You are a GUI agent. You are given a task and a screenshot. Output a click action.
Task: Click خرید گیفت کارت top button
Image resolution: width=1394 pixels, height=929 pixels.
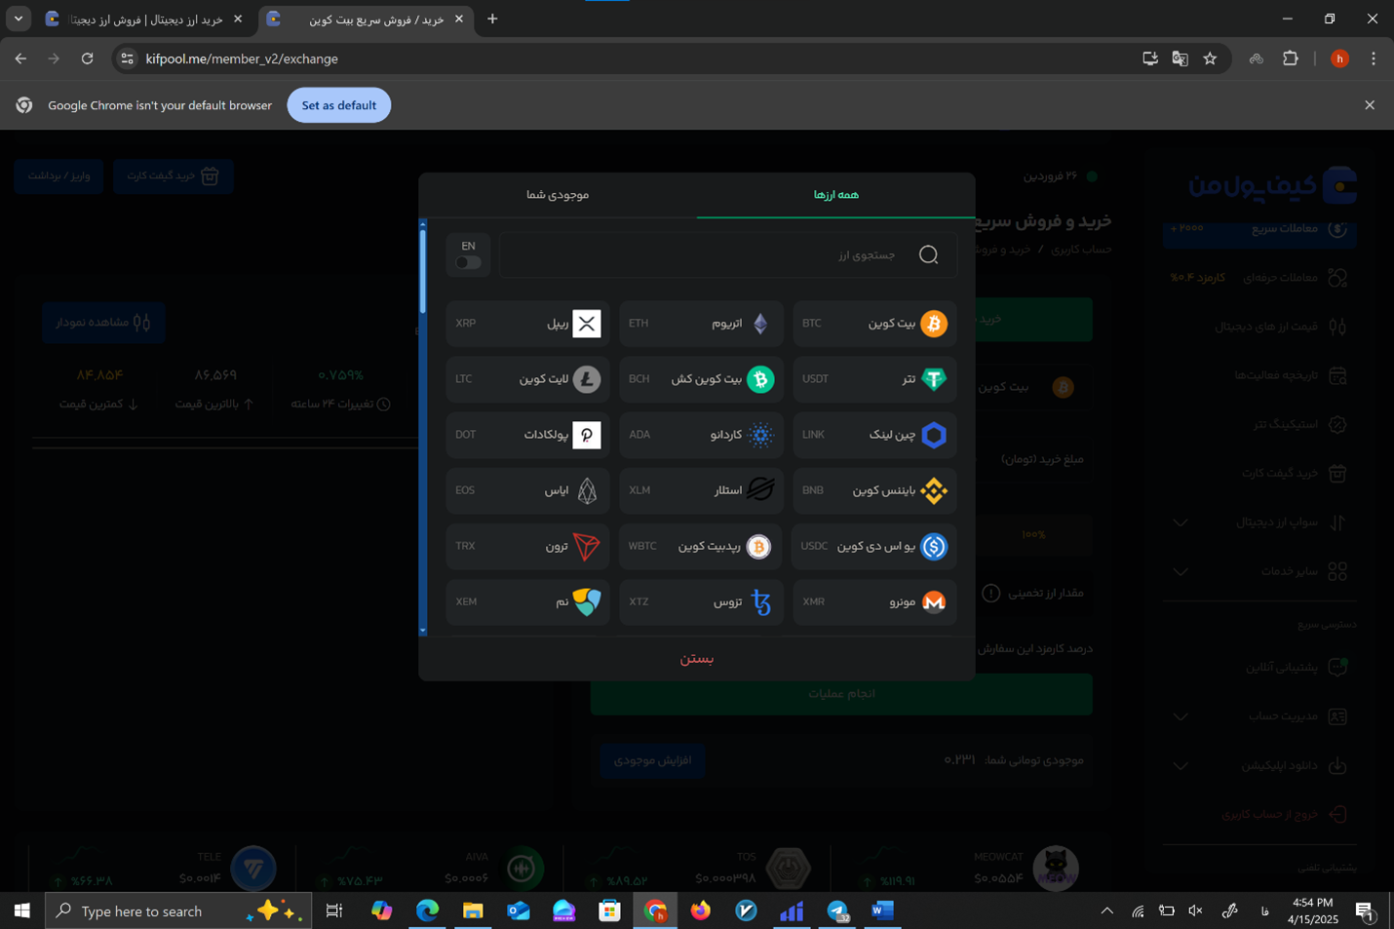pos(173,176)
